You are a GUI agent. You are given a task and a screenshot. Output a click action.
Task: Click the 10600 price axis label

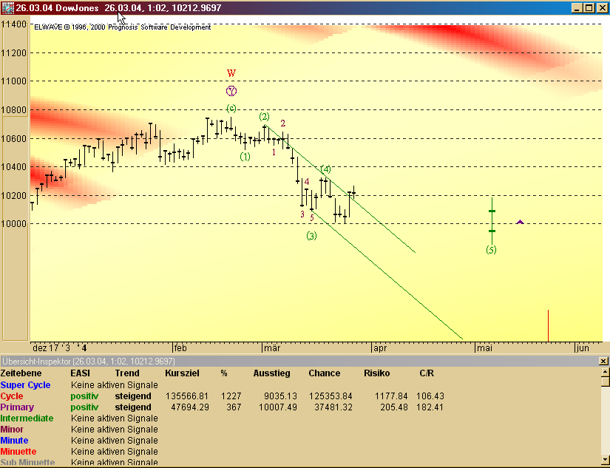click(13, 139)
